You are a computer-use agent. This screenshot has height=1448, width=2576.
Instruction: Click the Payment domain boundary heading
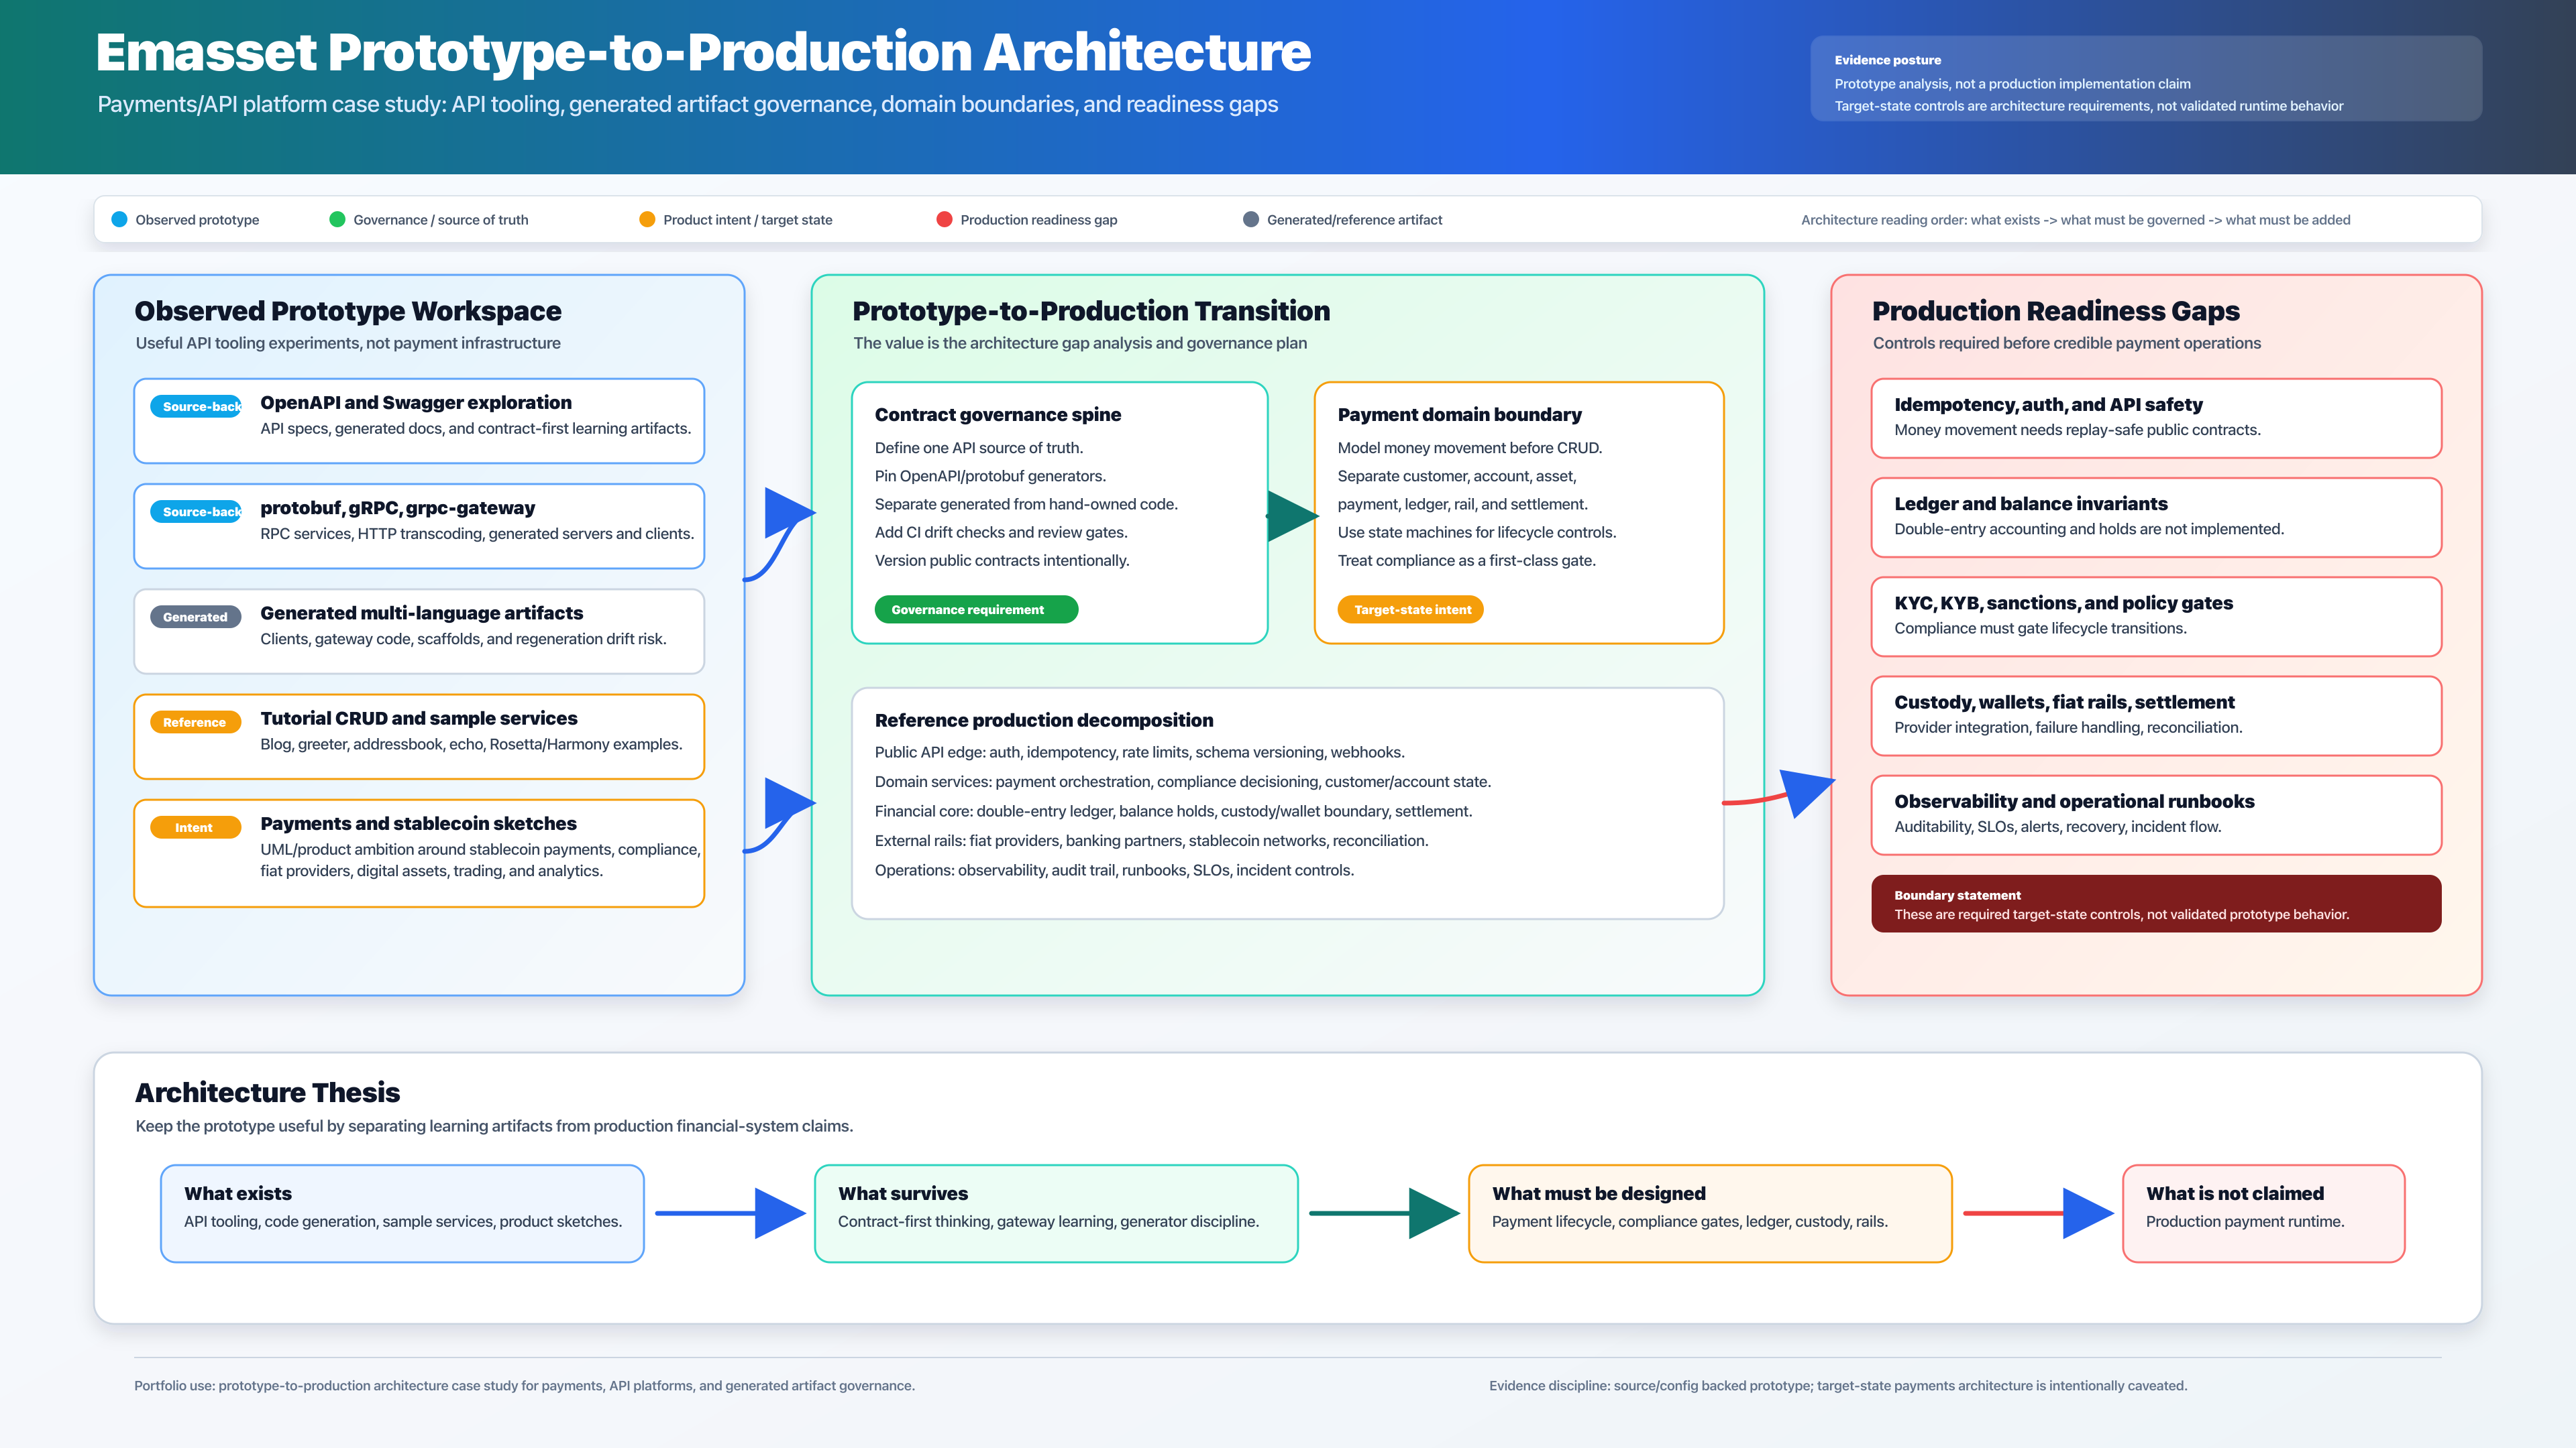pos(1460,415)
